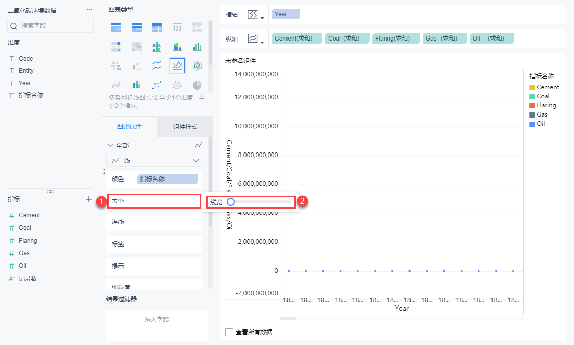574x345 pixels.
Task: Pick the radar chart icon
Action: click(197, 66)
